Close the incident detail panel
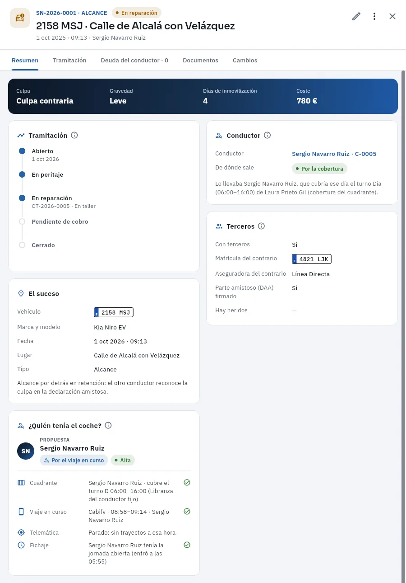This screenshot has height=583, width=406. coord(392,16)
